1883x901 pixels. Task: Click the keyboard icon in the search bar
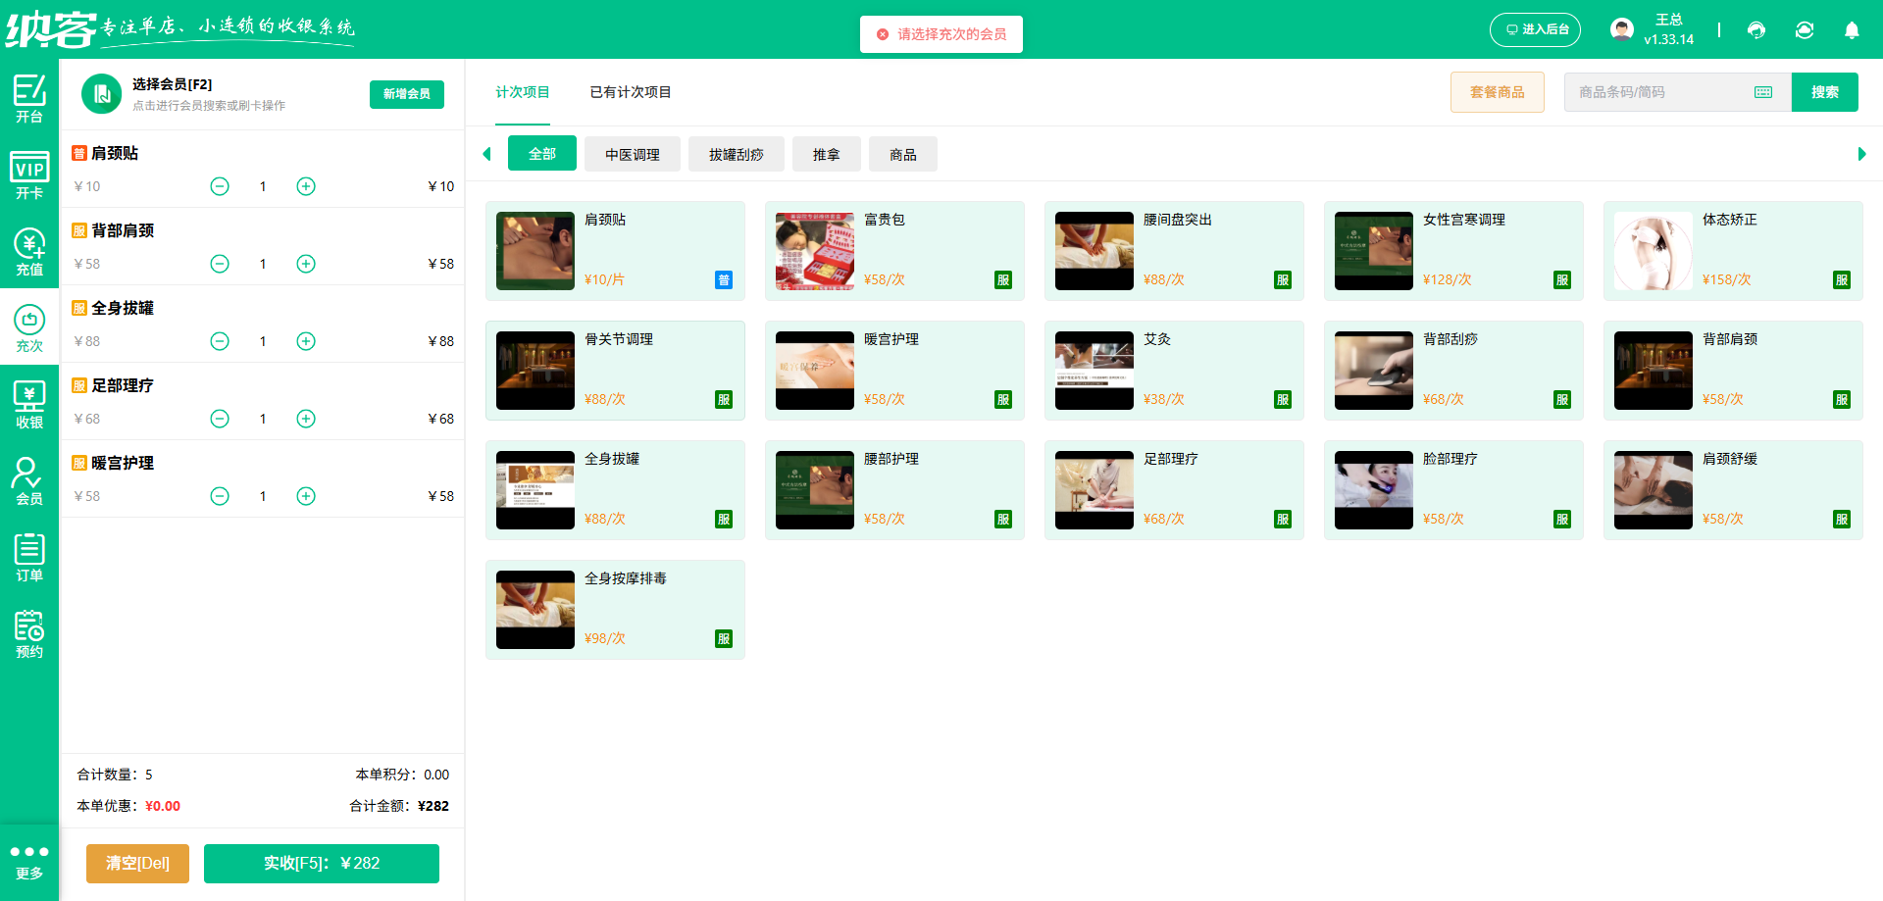[1762, 91]
